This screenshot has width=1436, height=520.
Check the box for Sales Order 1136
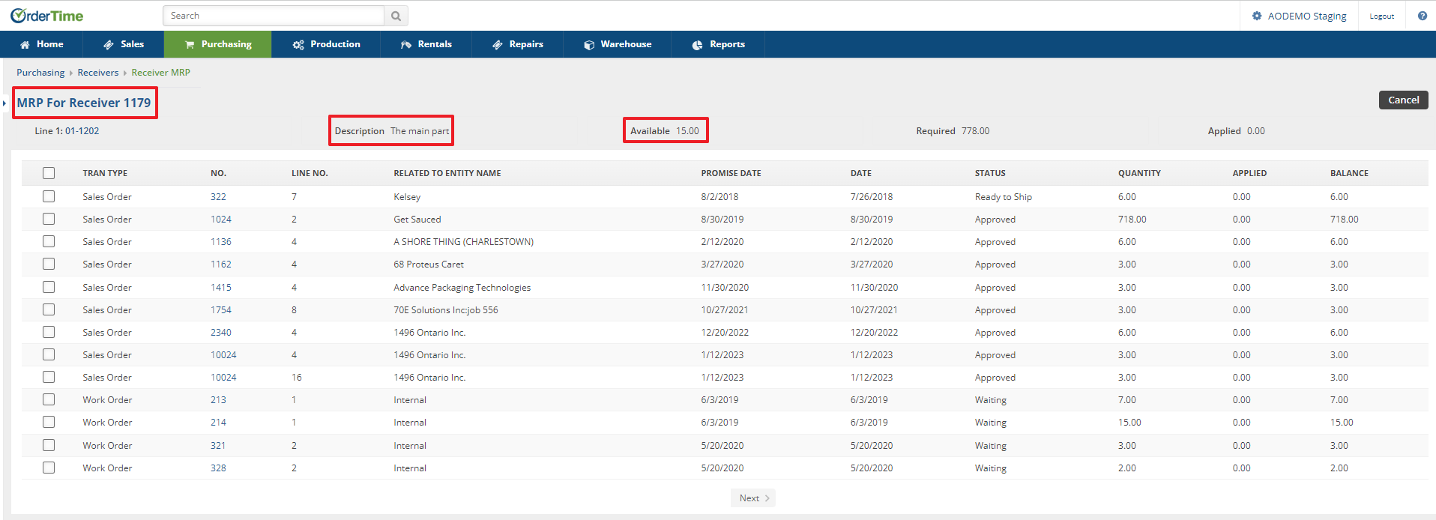tap(49, 241)
